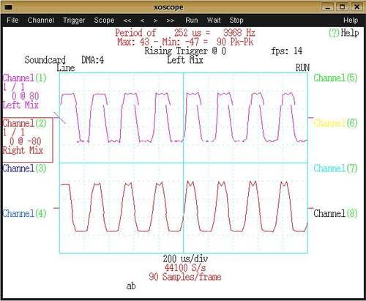Minimize the xoscope window
The width and height of the screenshot is (366, 301).
point(328,7)
